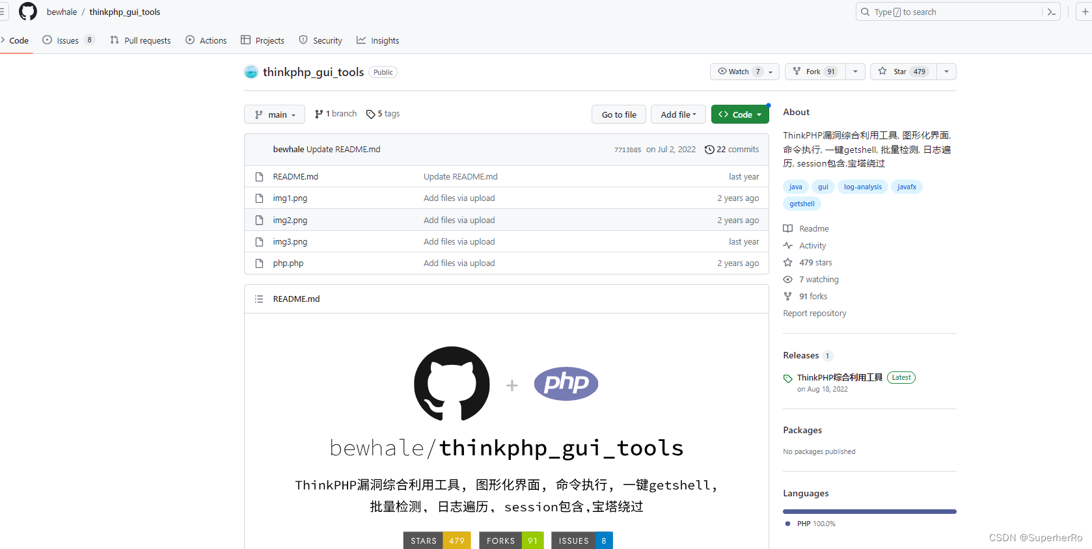Click the README.md file icon in file list

pyautogui.click(x=259, y=177)
